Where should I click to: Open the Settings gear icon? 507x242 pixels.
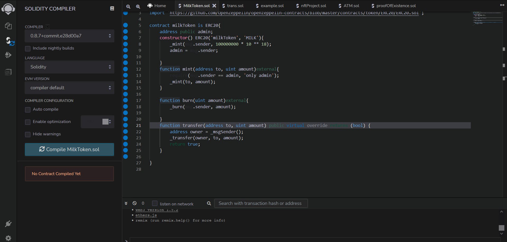tap(8, 238)
